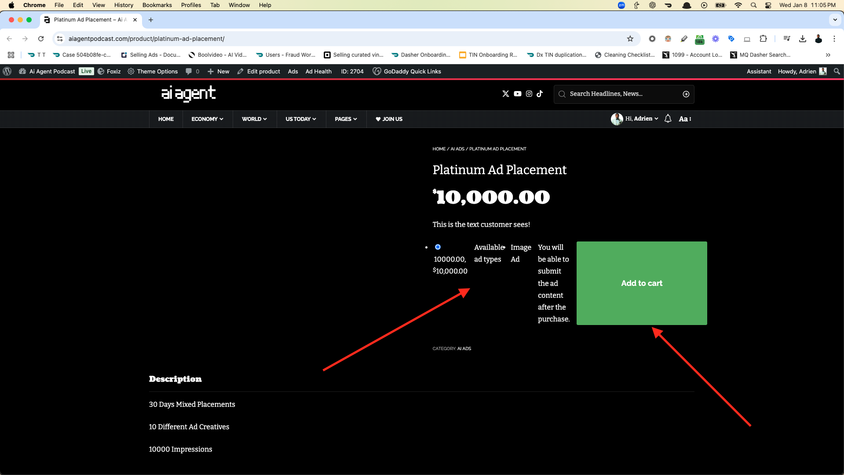Open the Wi-Fi status menu

click(x=738, y=5)
